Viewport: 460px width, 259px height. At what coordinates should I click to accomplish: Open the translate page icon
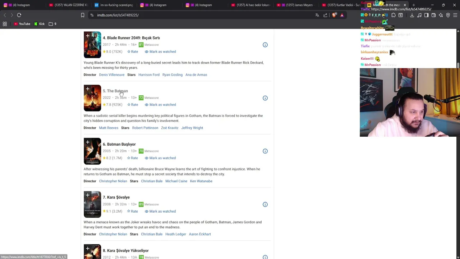[x=317, y=15]
